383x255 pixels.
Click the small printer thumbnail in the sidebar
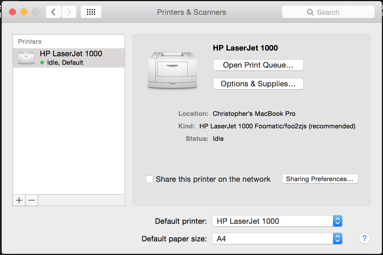[x=26, y=58]
